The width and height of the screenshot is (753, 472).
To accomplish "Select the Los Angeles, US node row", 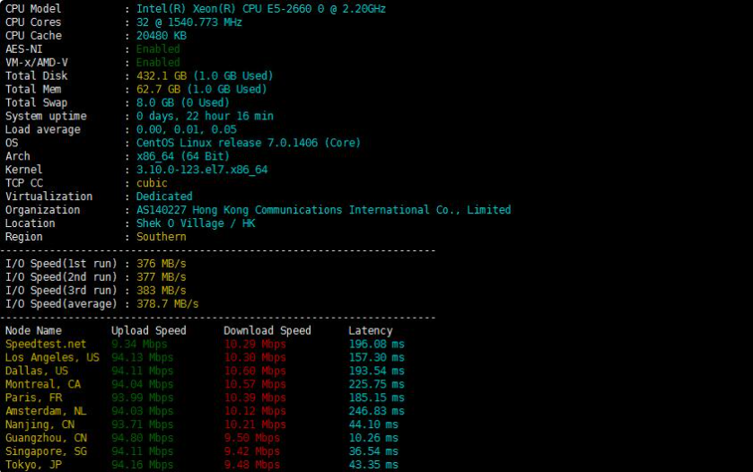I will tap(52, 357).
